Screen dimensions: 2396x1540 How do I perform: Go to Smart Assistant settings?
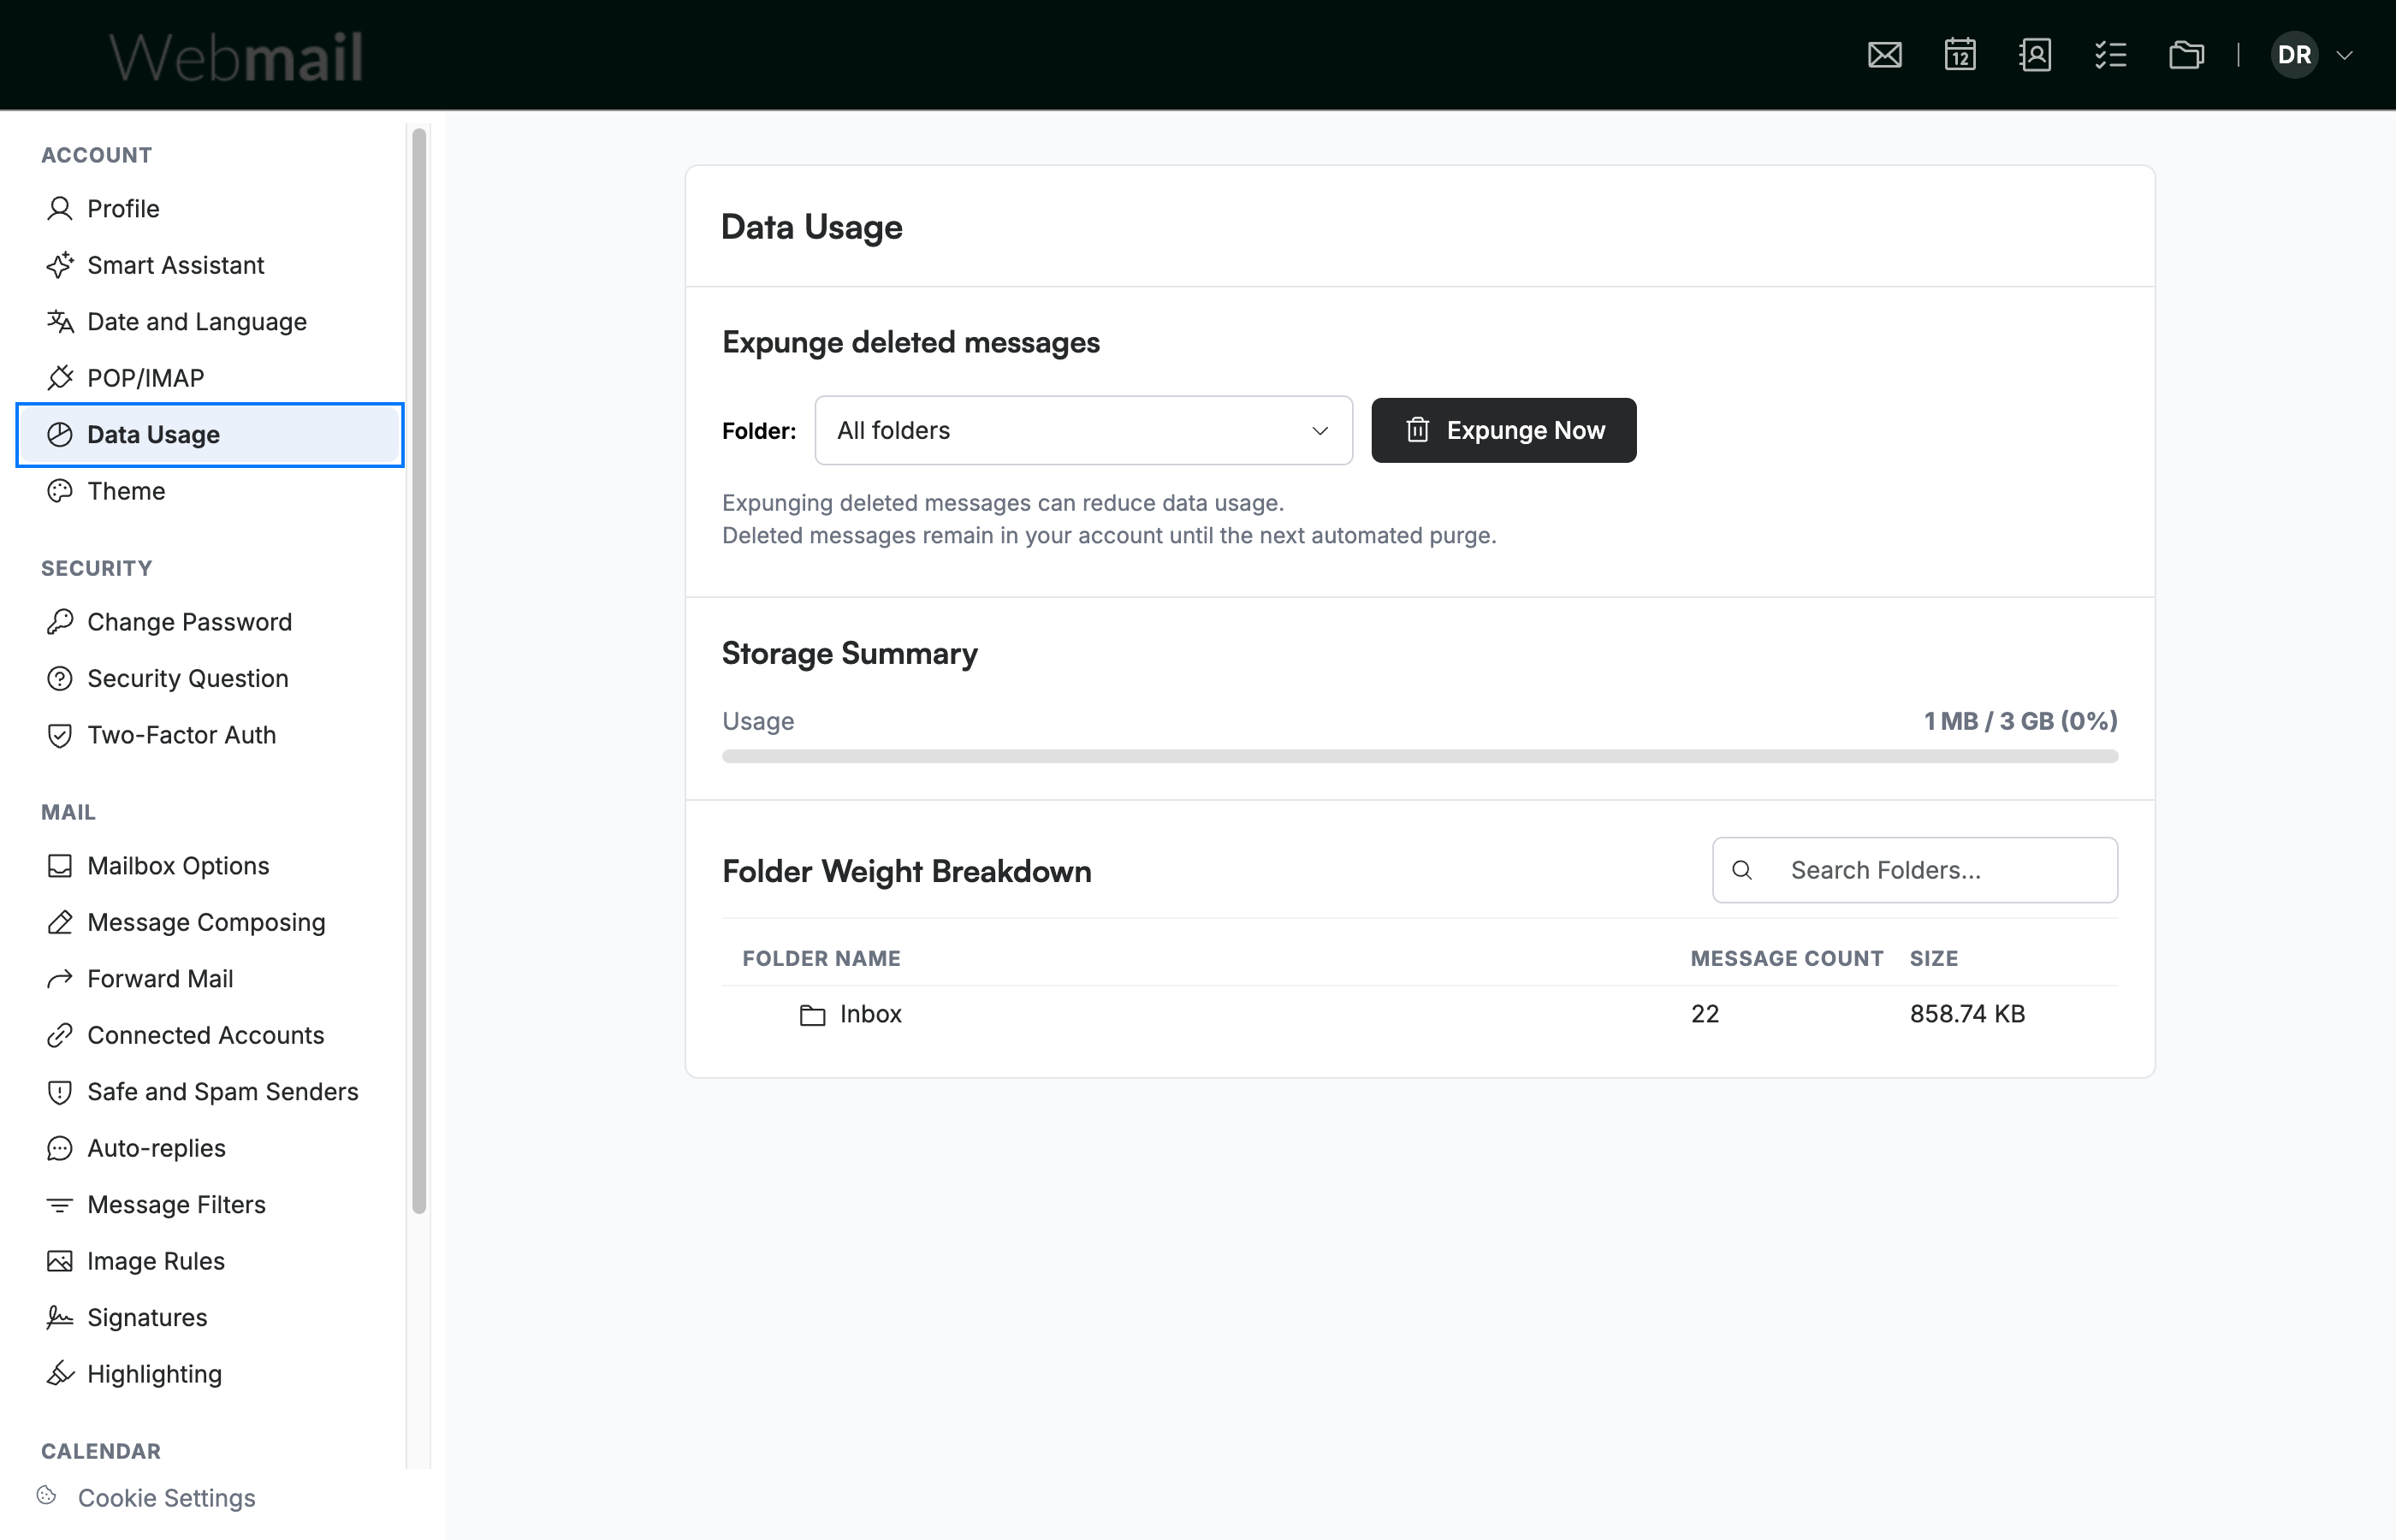click(210, 265)
